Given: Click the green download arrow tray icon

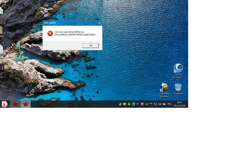Looking at the screenshot, I should [x=129, y=104].
